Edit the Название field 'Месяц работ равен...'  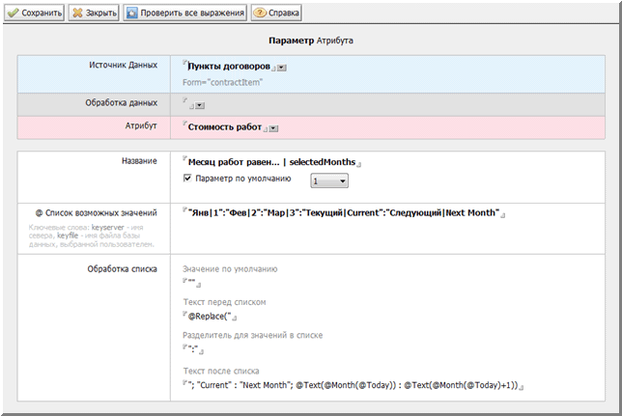coord(271,162)
